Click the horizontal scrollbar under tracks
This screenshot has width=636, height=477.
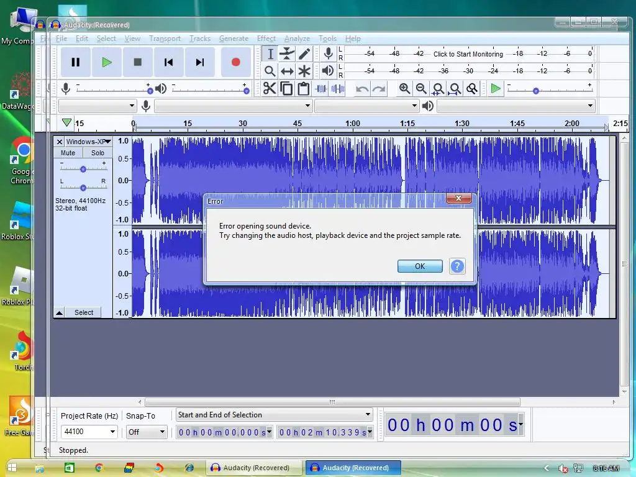coord(332,402)
